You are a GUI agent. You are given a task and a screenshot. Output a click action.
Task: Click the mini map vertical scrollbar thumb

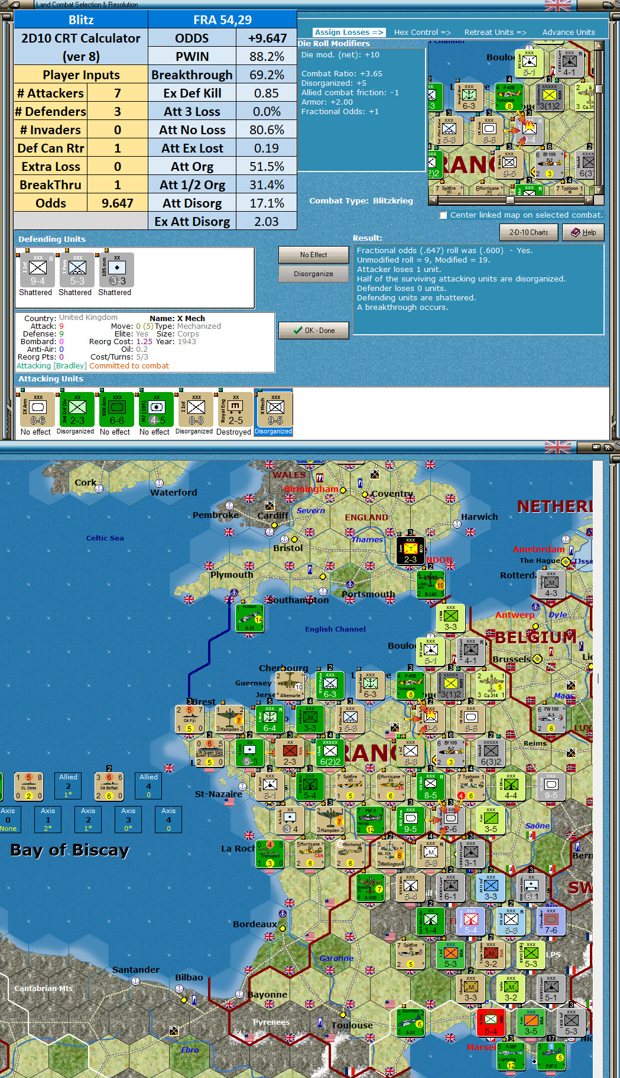pyautogui.click(x=599, y=89)
